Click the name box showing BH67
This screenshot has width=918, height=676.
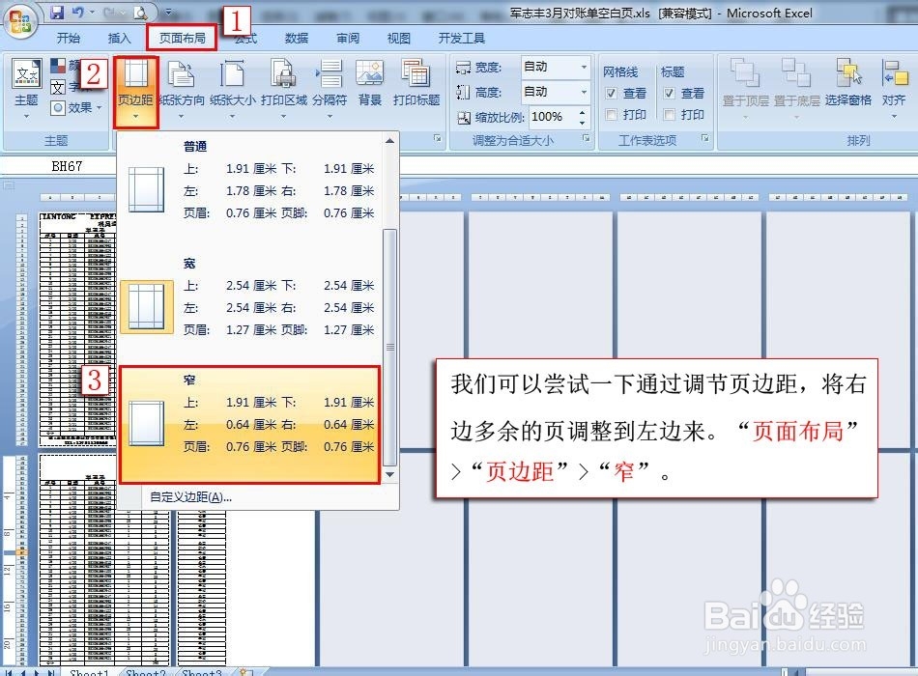click(x=67, y=166)
